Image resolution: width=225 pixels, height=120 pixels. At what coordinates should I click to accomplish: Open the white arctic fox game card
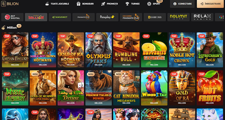click(210, 114)
